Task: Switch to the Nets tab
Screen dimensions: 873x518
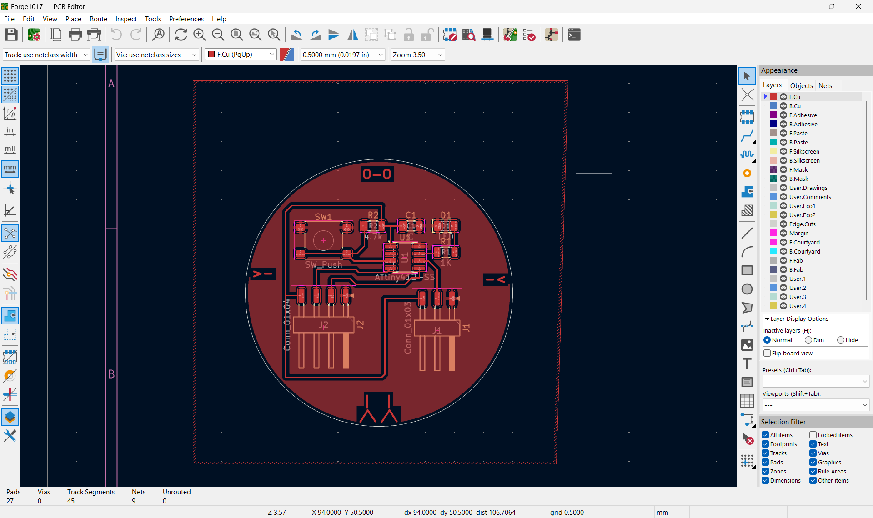Action: click(x=825, y=85)
